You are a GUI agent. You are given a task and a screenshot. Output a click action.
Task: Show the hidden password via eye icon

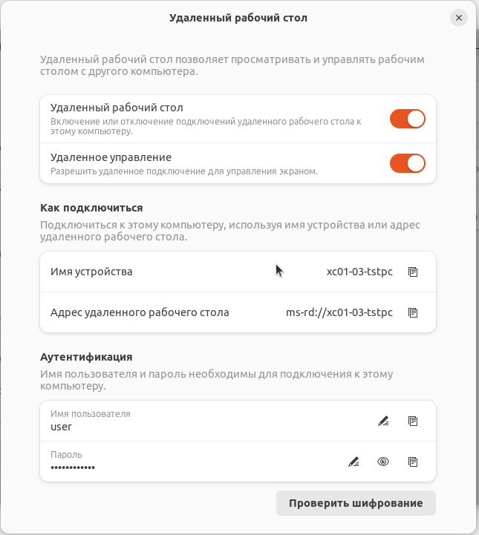pos(383,462)
